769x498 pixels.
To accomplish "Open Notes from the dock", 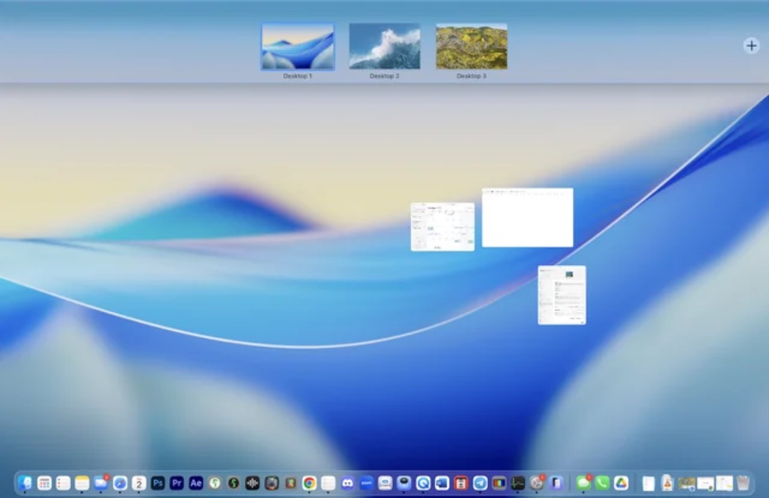I will click(82, 483).
